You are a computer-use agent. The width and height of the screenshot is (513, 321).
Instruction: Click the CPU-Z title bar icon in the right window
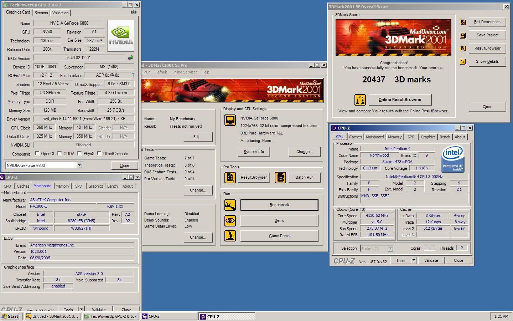(334, 128)
